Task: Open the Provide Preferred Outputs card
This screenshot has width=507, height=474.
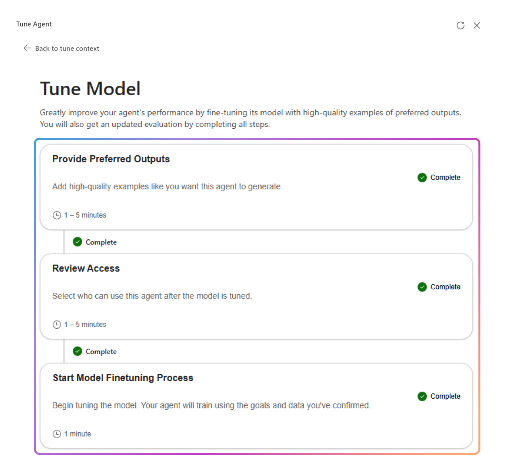Action: 256,187
